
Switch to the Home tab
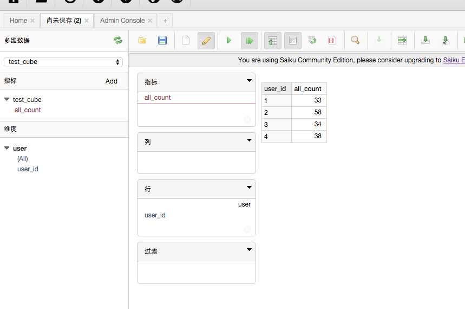[x=18, y=21]
